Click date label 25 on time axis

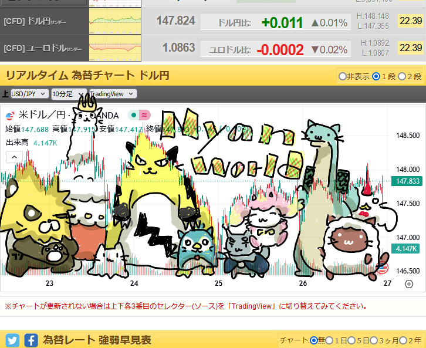(218, 283)
